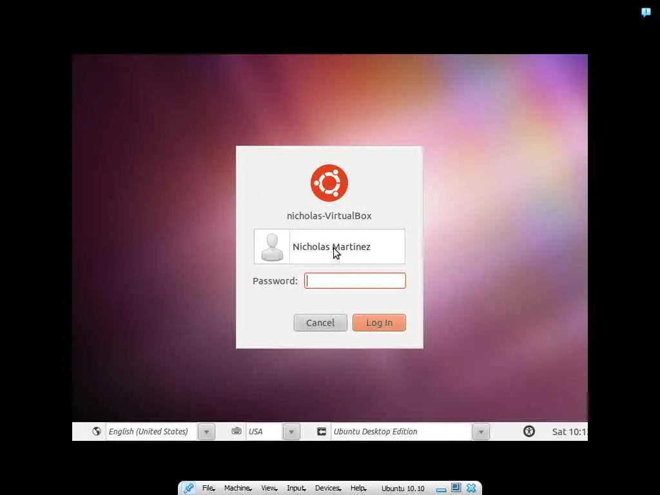Open the Ubuntu Desktop Edition session dropdown
Image resolution: width=660 pixels, height=495 pixels.
[401, 431]
